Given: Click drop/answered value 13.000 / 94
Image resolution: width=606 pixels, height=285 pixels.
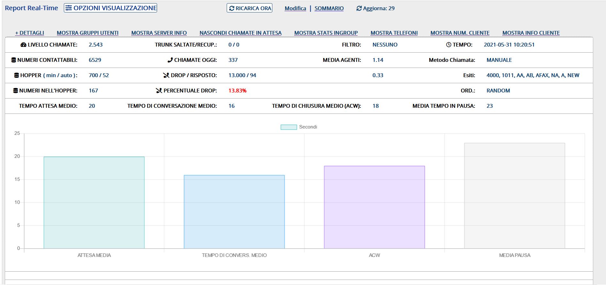Looking at the screenshot, I should 242,75.
